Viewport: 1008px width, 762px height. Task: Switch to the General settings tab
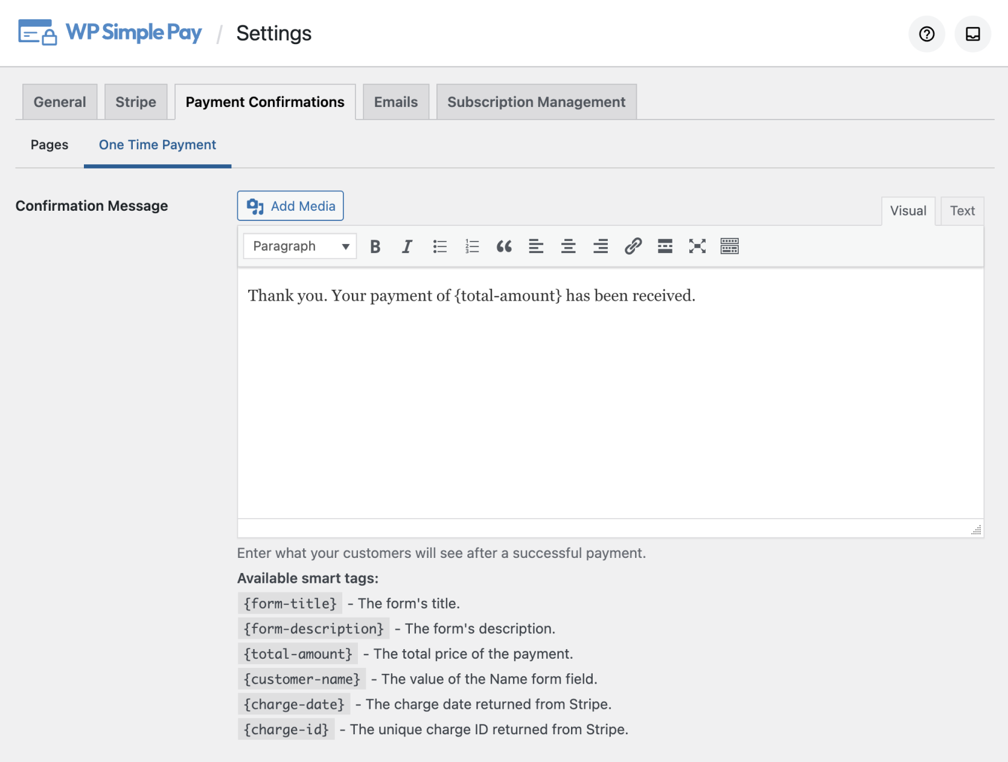(60, 102)
